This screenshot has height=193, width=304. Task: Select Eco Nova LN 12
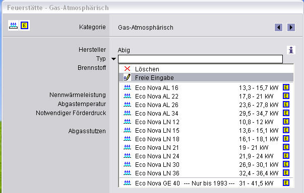[206, 122]
